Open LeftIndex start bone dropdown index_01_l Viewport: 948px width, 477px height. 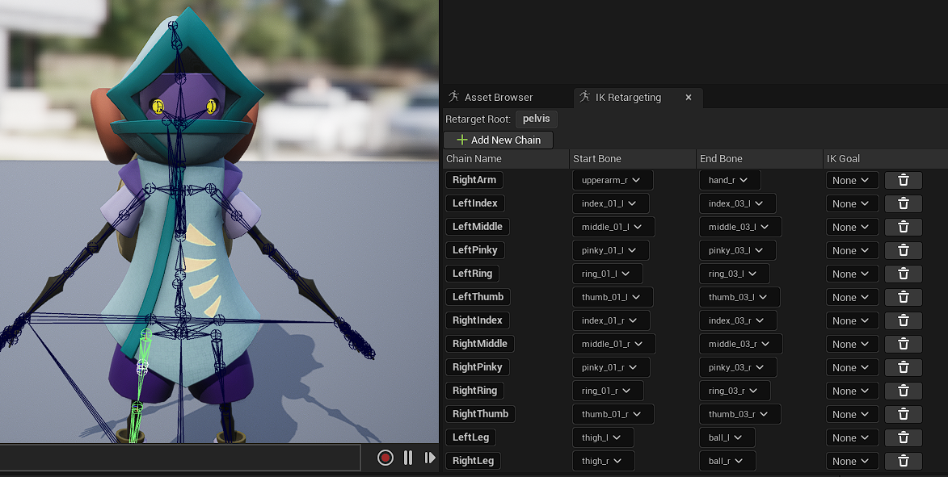pyautogui.click(x=611, y=203)
